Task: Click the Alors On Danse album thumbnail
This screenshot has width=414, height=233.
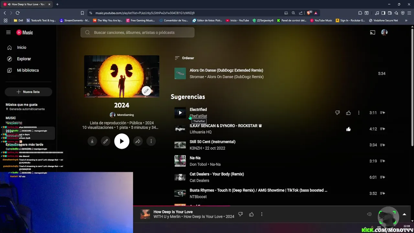Action: pos(180,73)
